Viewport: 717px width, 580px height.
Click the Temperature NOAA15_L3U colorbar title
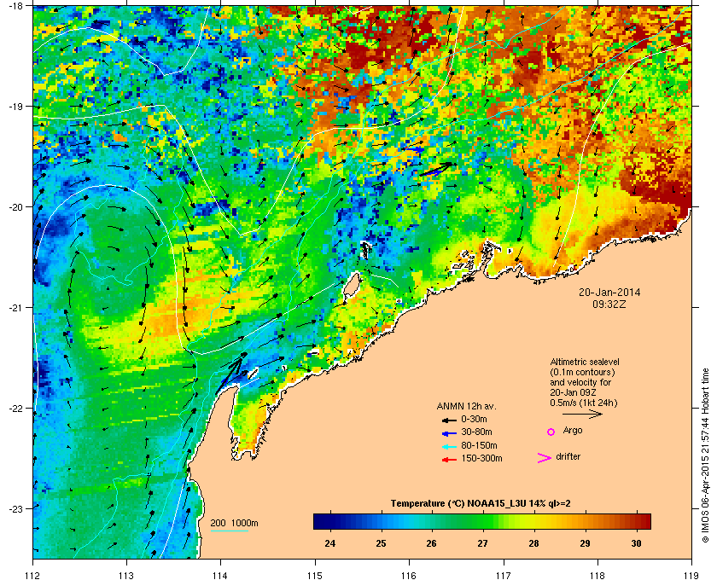tap(481, 504)
